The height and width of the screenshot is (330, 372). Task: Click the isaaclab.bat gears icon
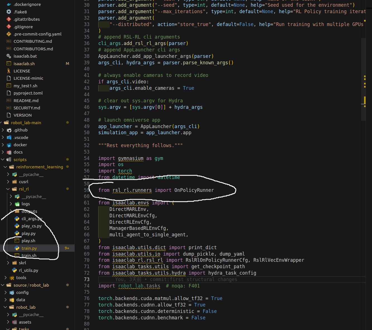point(9,56)
